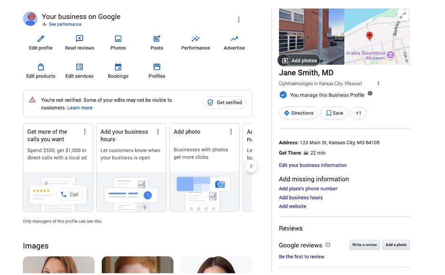Click the Directions button
445x275 pixels.
(299, 113)
